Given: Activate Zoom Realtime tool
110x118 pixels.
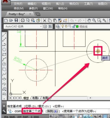Looking at the screenshot, I should pos(94,20).
